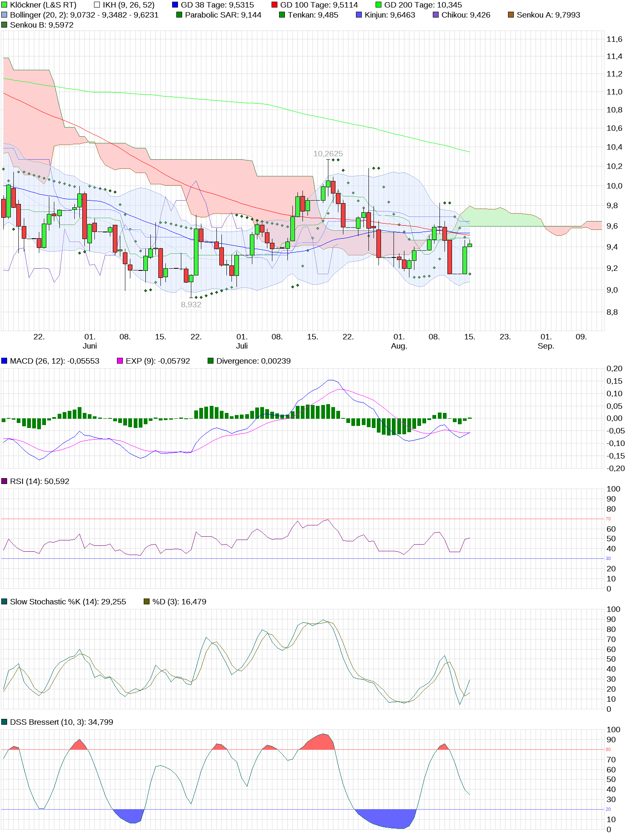Select the "Senkou A: 9,7993" label
This screenshot has width=635, height=838.
(x=549, y=15)
